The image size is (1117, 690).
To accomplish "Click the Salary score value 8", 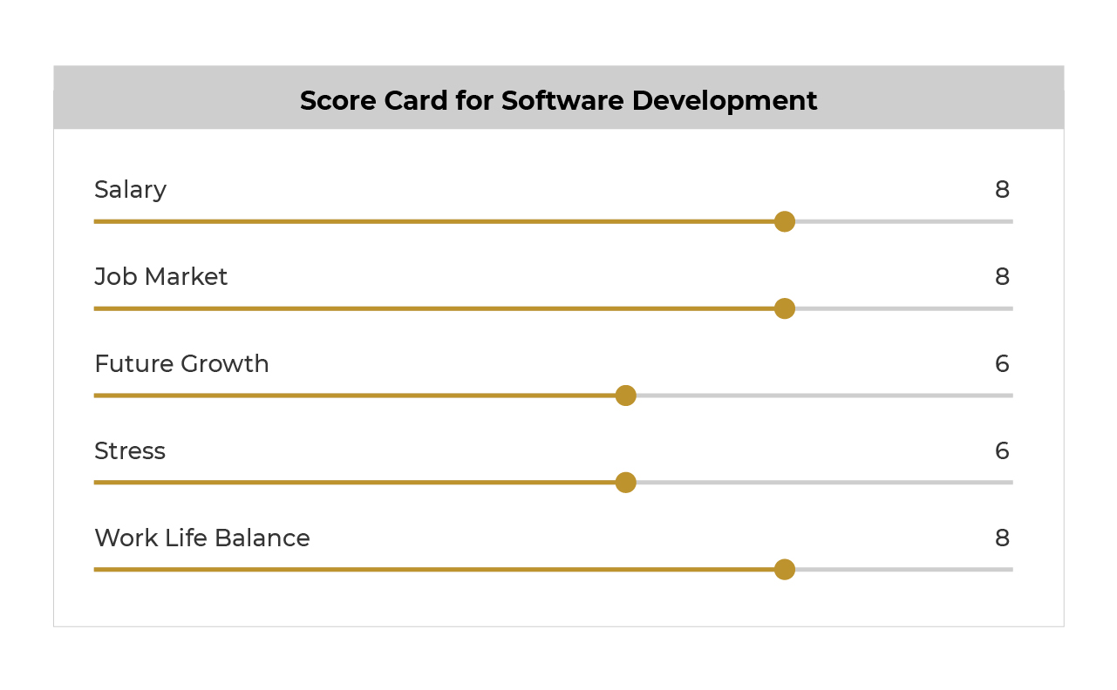I will (x=1003, y=190).
